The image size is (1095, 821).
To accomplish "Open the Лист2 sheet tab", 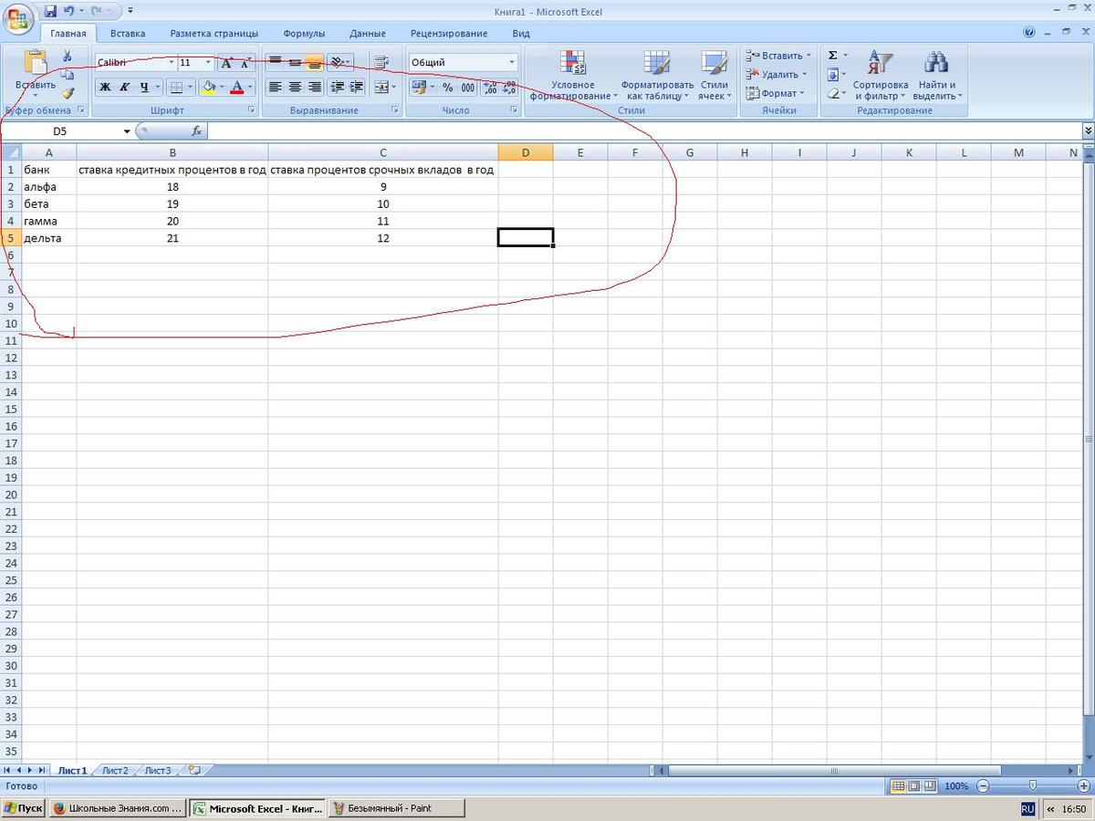I will tap(115, 770).
